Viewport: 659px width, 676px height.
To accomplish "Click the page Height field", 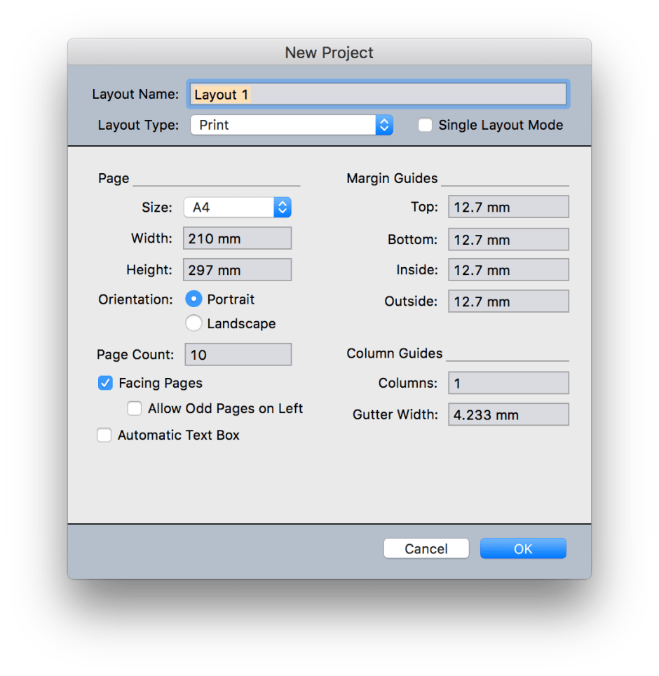I will click(238, 270).
